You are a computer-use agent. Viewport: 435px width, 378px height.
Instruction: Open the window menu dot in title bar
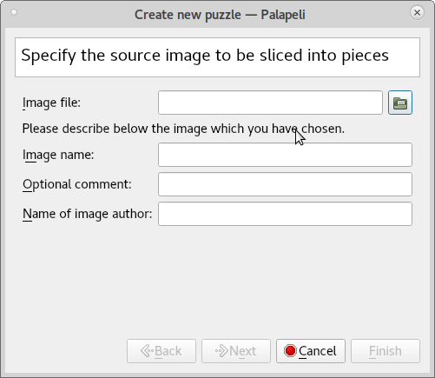pos(14,12)
